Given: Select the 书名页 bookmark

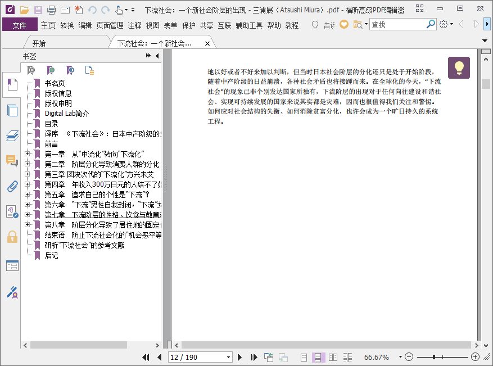Looking at the screenshot, I should [55, 83].
